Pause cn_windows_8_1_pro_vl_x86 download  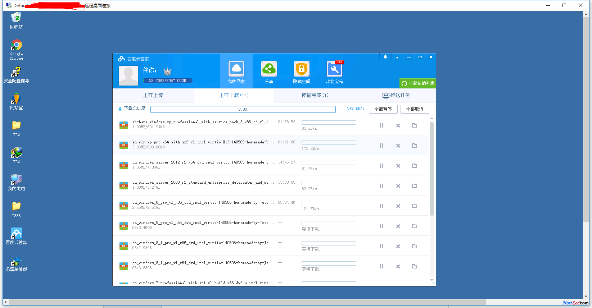381,246
